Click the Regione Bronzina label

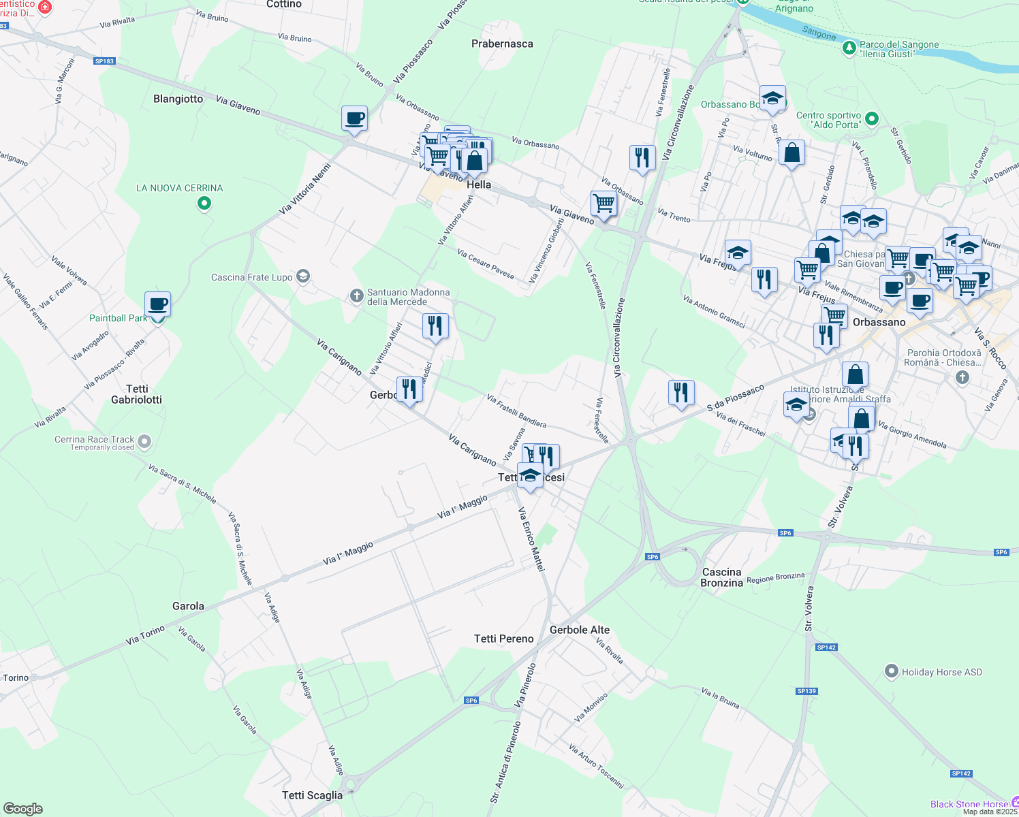coord(776,577)
